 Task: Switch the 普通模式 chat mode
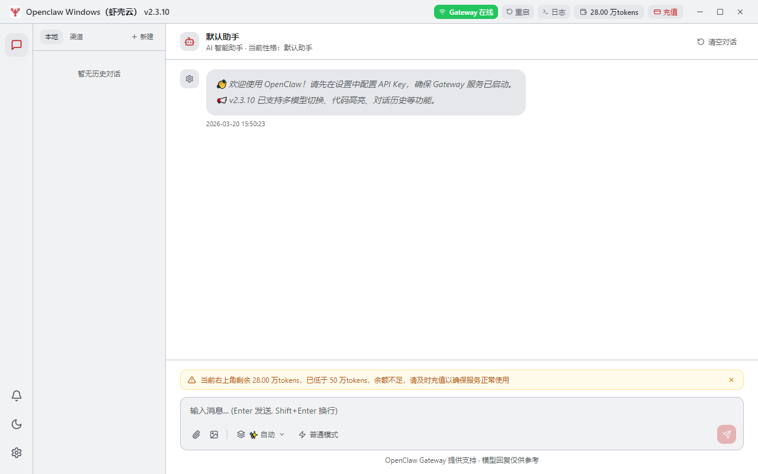point(318,434)
